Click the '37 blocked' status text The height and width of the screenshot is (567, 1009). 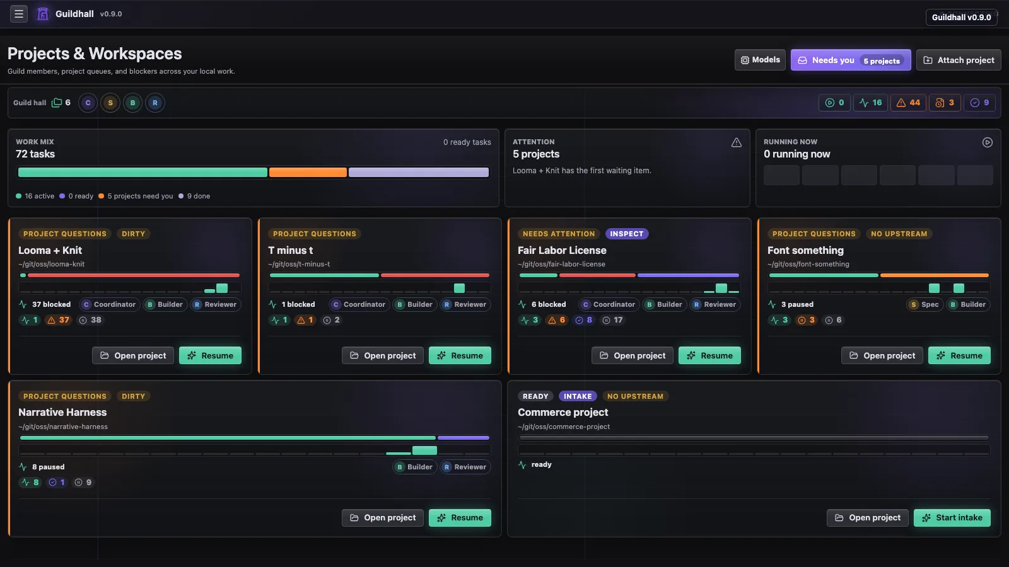click(51, 304)
